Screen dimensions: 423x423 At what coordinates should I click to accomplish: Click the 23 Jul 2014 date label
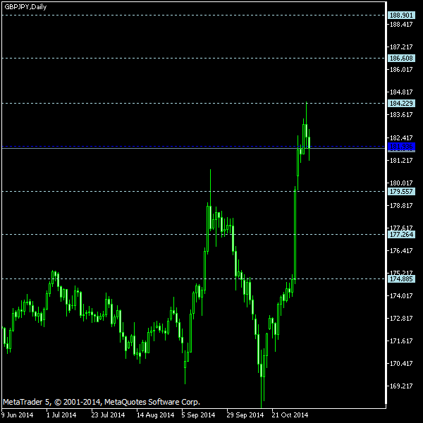(108, 415)
